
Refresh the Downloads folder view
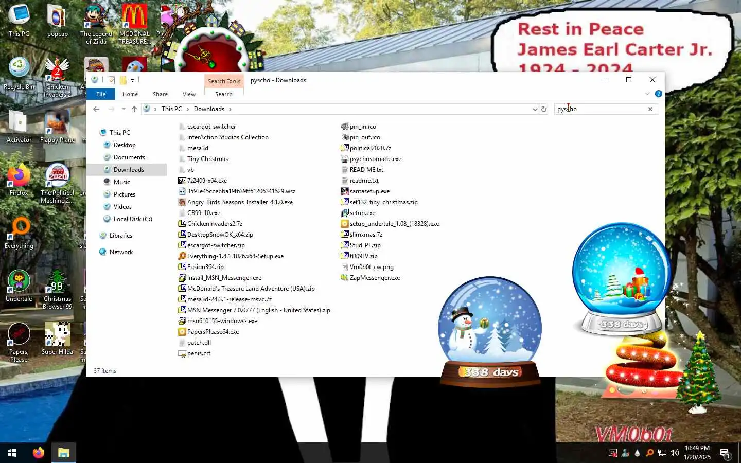coord(544,109)
